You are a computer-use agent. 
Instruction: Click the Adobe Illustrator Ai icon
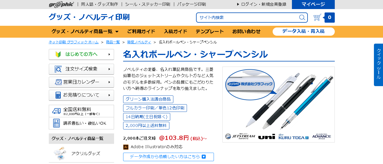(x=126, y=147)
